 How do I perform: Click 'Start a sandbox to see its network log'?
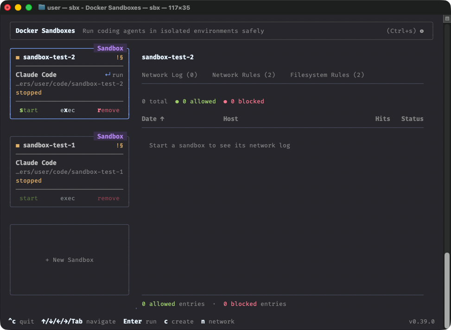219,145
